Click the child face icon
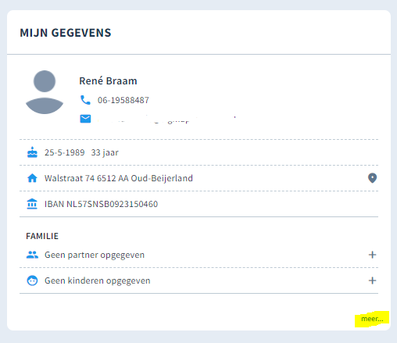Screen dimensions: 397x343 click(32, 280)
